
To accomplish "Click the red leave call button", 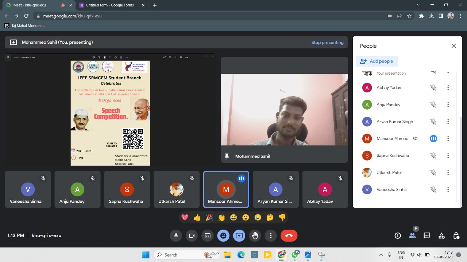I will [289, 236].
